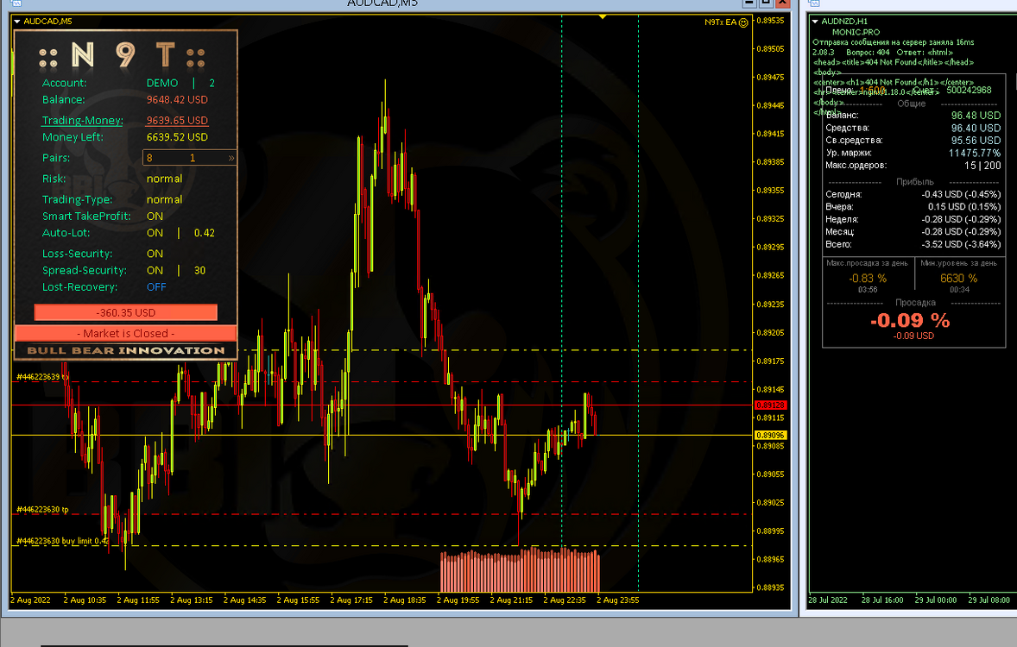Click the left four-dot ornament beside N9T
The width and height of the screenshot is (1017, 647).
pos(48,59)
